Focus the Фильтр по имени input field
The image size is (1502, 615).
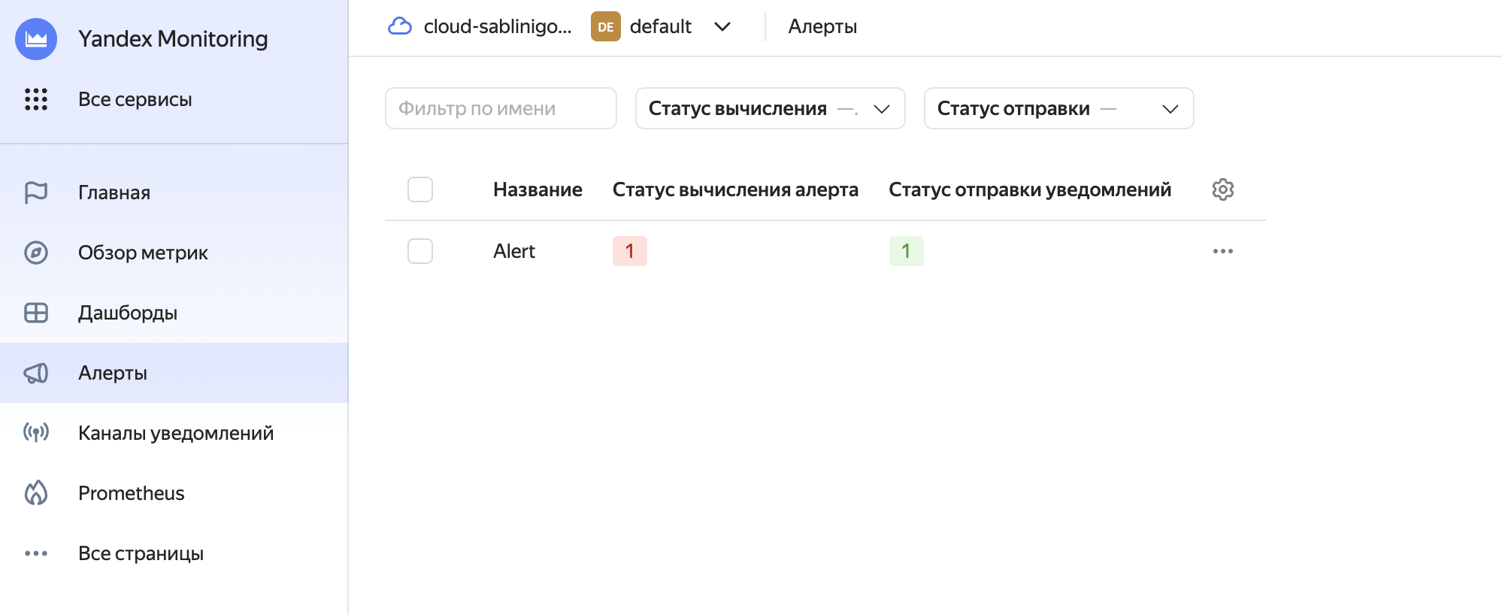501,108
